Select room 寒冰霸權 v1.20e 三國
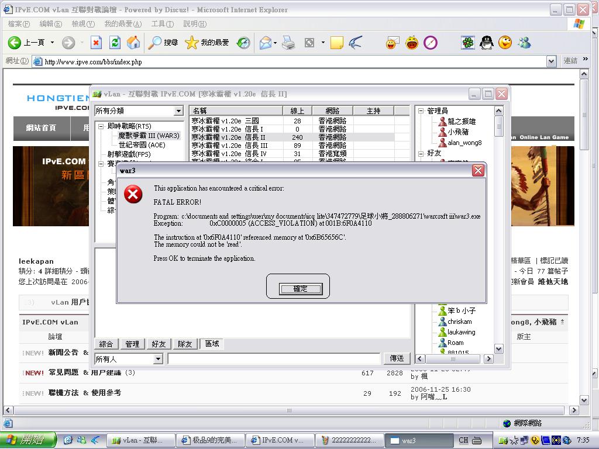The height and width of the screenshot is (449, 599). (x=292, y=120)
